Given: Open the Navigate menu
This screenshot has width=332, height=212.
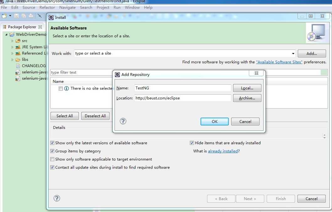Looking at the screenshot, I should pos(67,8).
